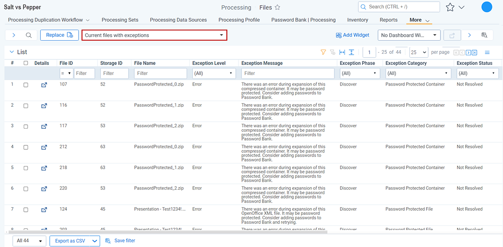Screen dimensions: 503x247
Task: Click the greyed previous page arrow
Action: (462, 53)
